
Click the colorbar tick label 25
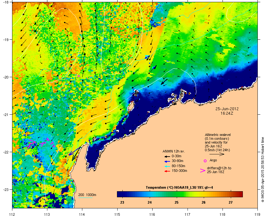177,203
